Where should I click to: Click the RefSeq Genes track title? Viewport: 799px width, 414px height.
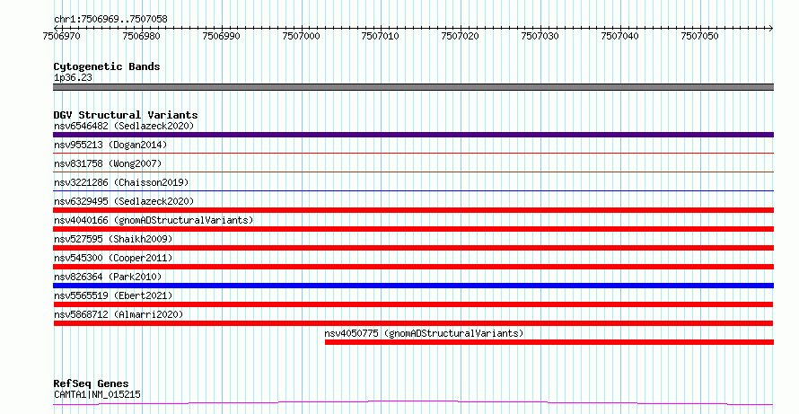click(91, 383)
